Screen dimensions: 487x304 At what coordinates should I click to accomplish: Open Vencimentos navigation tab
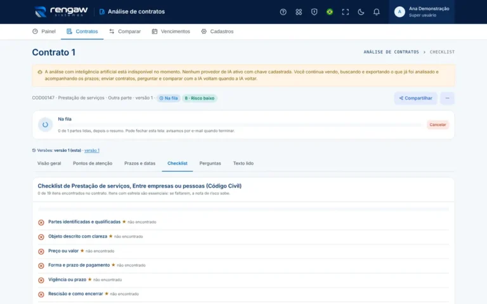tap(171, 31)
